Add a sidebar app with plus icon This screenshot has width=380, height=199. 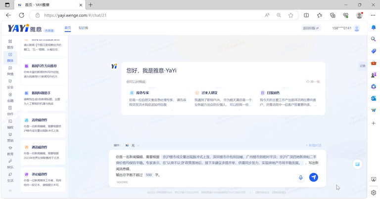pyautogui.click(x=374, y=123)
